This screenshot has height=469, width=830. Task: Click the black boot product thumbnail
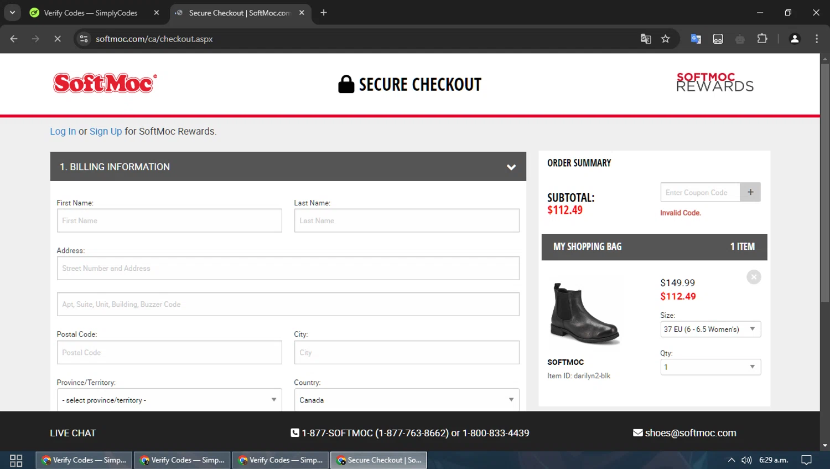(585, 313)
